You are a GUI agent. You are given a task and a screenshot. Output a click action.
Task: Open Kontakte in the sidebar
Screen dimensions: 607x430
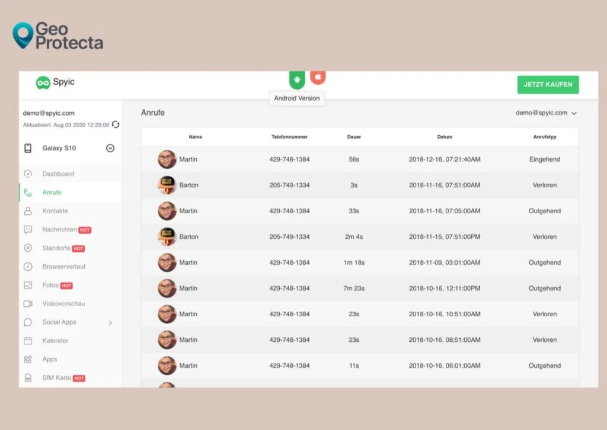[55, 211]
